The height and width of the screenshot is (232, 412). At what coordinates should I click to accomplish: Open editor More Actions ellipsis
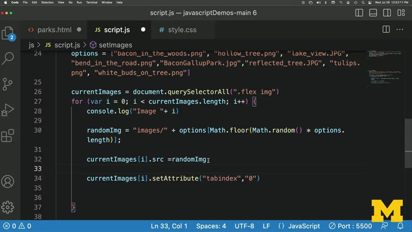(400, 29)
